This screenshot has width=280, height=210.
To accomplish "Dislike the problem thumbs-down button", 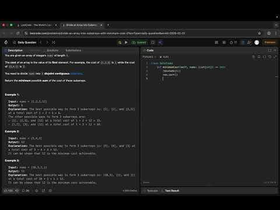I will tap(17, 191).
